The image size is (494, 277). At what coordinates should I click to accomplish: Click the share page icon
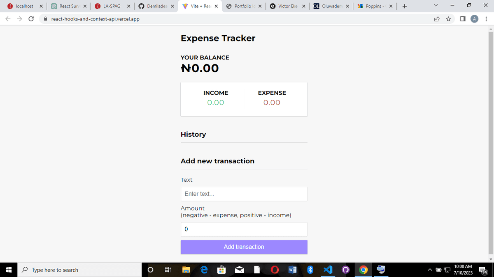pos(437,19)
